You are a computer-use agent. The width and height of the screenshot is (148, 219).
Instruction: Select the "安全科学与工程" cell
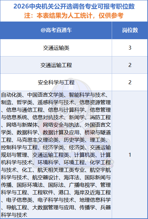coord(56,82)
